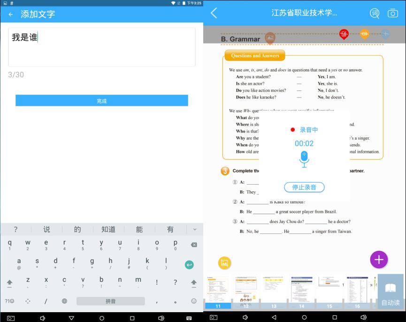Open the emoji picker key

(194, 301)
